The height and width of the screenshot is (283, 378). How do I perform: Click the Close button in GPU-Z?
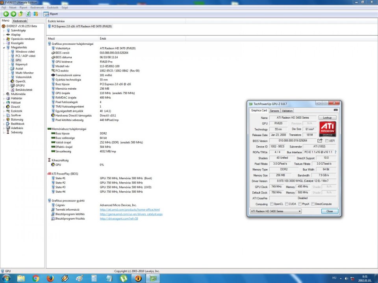(x=330, y=211)
